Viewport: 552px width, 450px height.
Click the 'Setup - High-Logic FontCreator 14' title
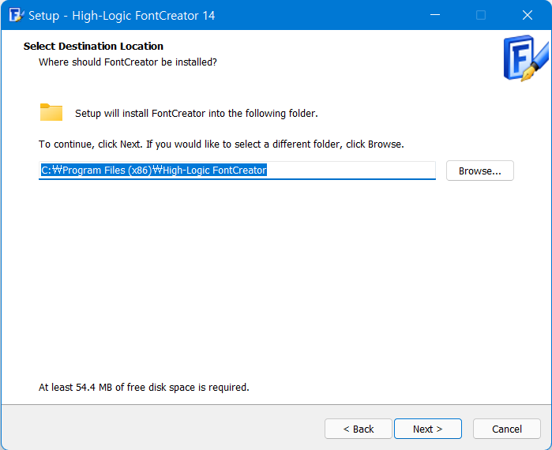tap(122, 16)
